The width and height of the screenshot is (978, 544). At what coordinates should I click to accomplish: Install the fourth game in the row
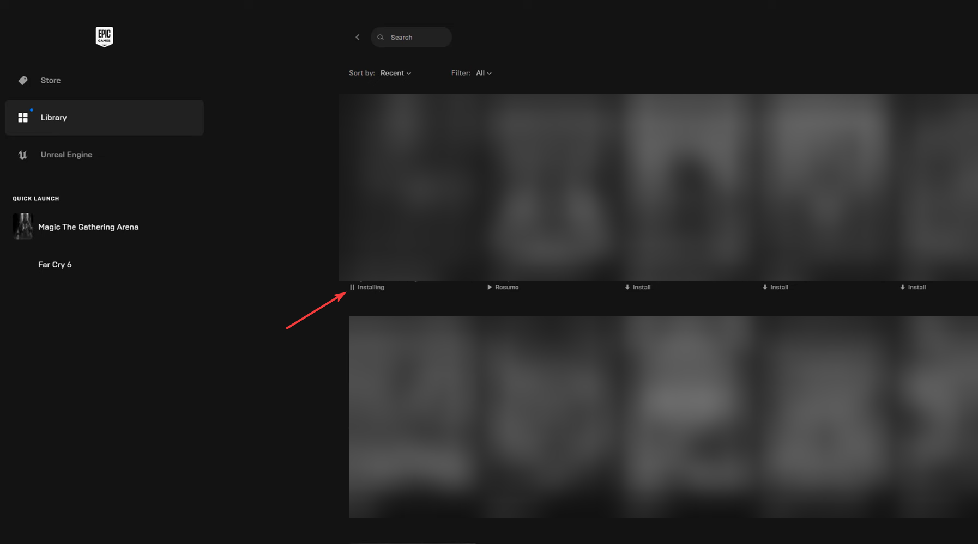coord(775,288)
